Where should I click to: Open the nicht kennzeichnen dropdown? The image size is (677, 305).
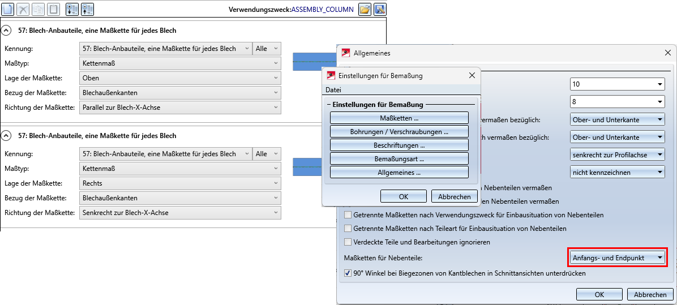[617, 173]
